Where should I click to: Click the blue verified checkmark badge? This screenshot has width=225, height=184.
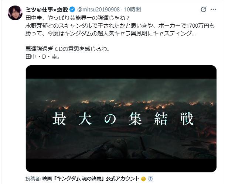point(72,10)
